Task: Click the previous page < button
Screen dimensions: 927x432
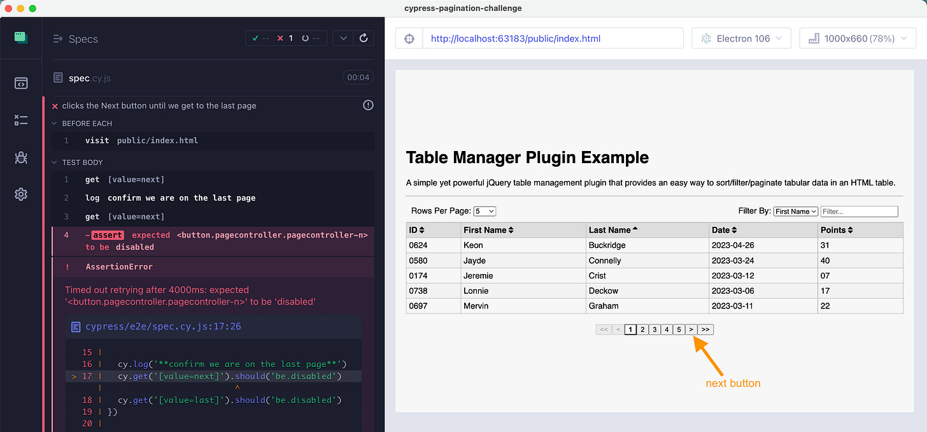Action: pyautogui.click(x=618, y=329)
